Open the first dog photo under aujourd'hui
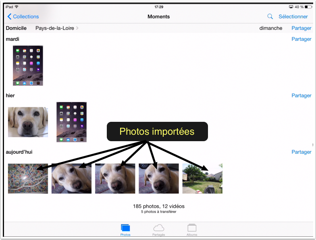Screen dimensions: 316x240 coord(71,179)
